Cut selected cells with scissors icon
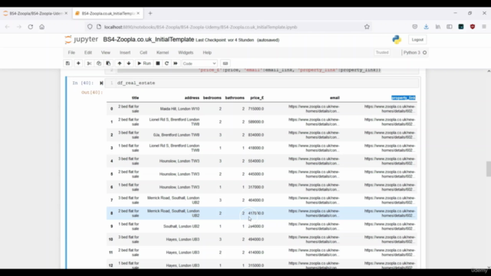Viewport: 491px width, 276px height. [x=89, y=64]
